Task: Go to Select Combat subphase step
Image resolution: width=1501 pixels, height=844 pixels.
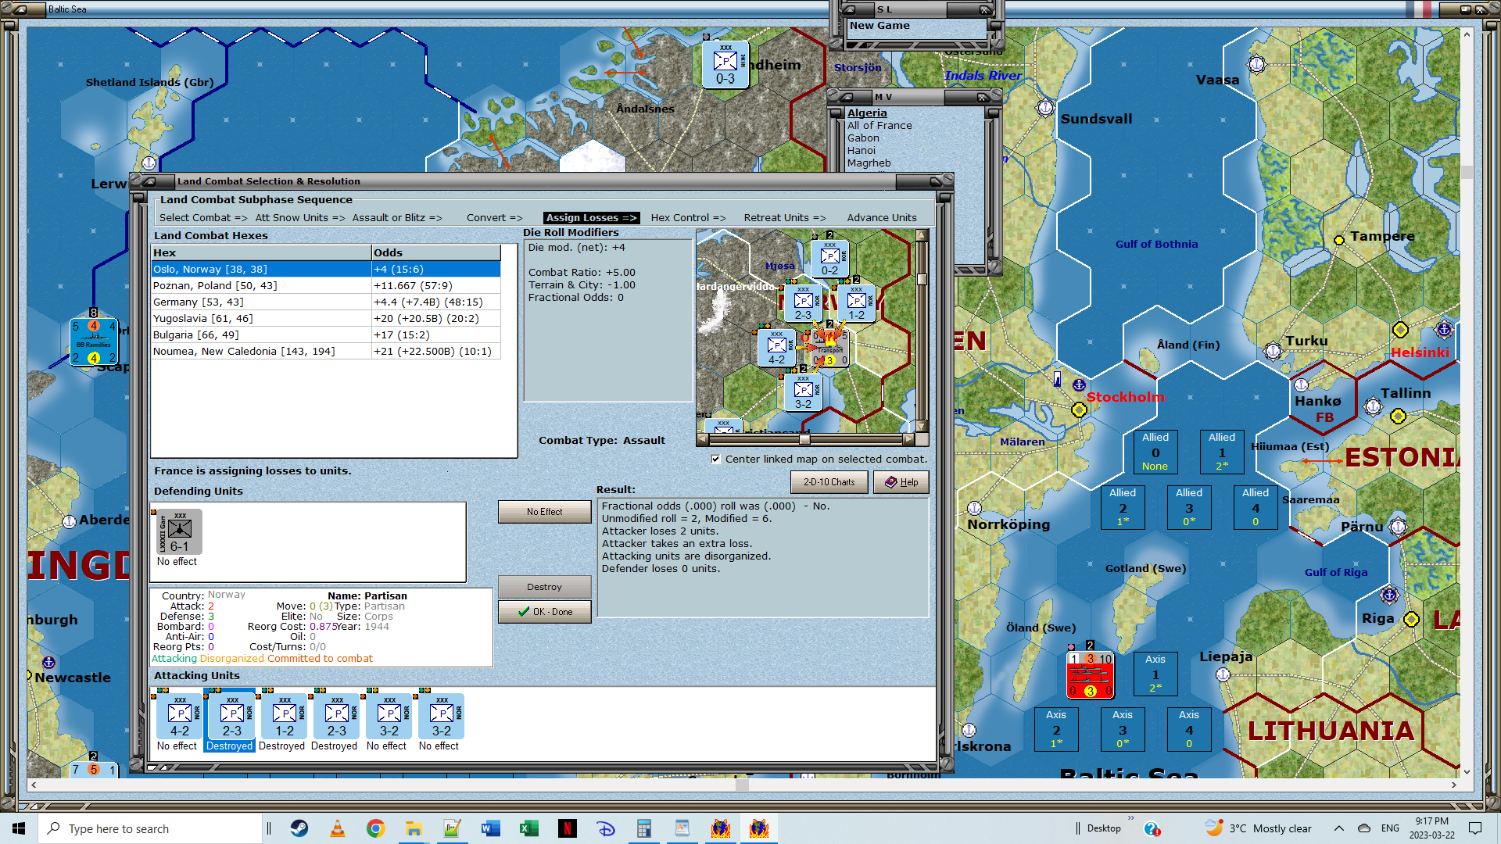Action: pos(203,218)
